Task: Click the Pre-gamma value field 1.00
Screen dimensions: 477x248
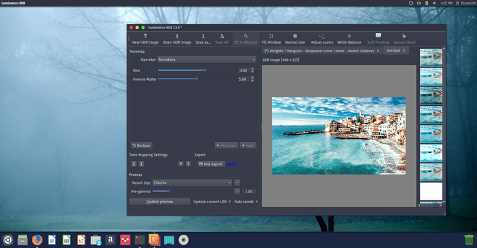Action: [x=249, y=191]
